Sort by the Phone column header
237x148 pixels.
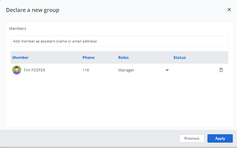pyautogui.click(x=88, y=57)
